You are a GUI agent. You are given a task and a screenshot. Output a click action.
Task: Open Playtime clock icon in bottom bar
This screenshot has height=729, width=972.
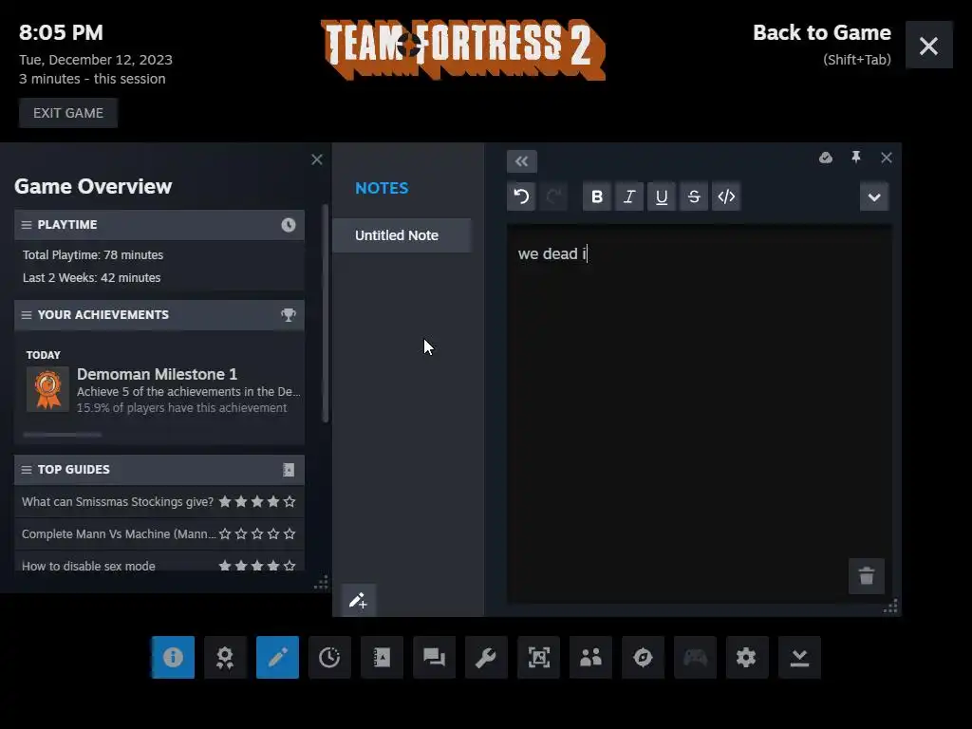(329, 657)
